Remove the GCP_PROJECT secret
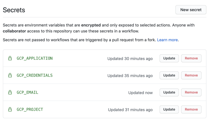 [191, 109]
